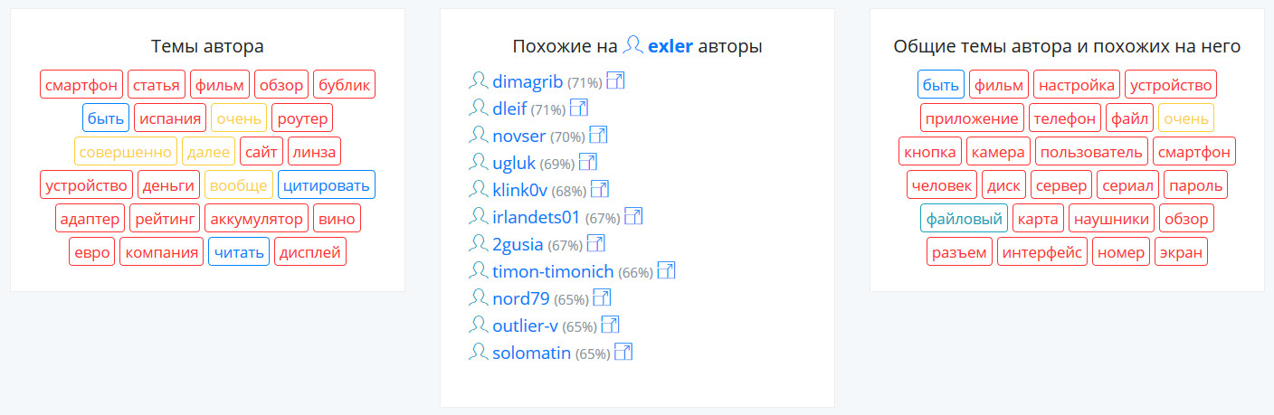The image size is (1274, 415).
Task: Click the наушники tag in common topics
Action: [x=1111, y=219]
